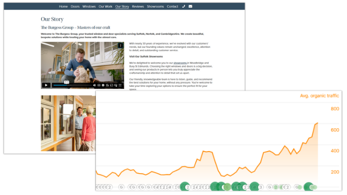347x195 pixels.
Task: Click the showroom photo of man greeting woman
Action: coord(68,123)
